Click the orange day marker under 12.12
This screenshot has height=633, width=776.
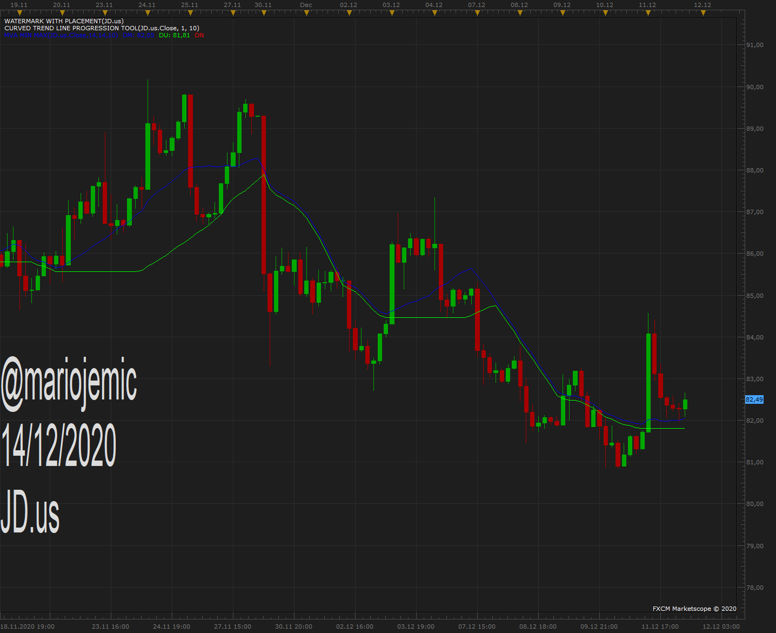click(703, 13)
